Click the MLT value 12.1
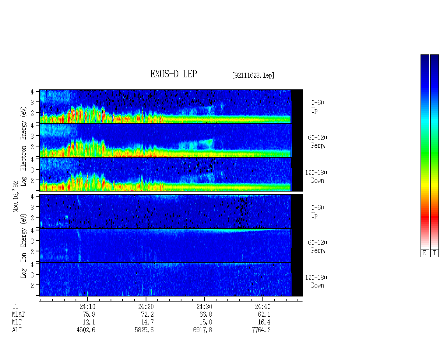 89,322
